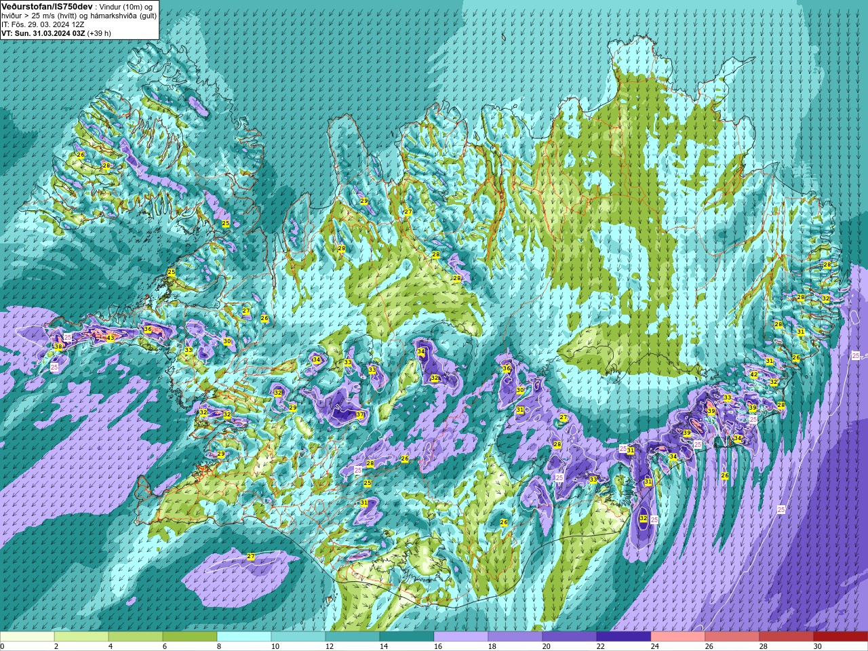868x651 pixels.
Task: Select the light green 2–4 m/s swatch
Action: click(x=81, y=637)
